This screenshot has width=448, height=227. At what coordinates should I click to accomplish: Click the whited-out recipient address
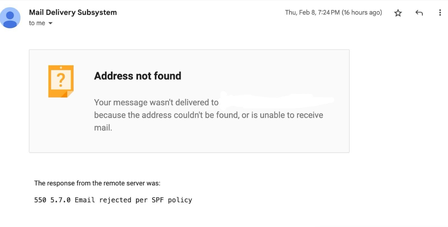(277, 99)
